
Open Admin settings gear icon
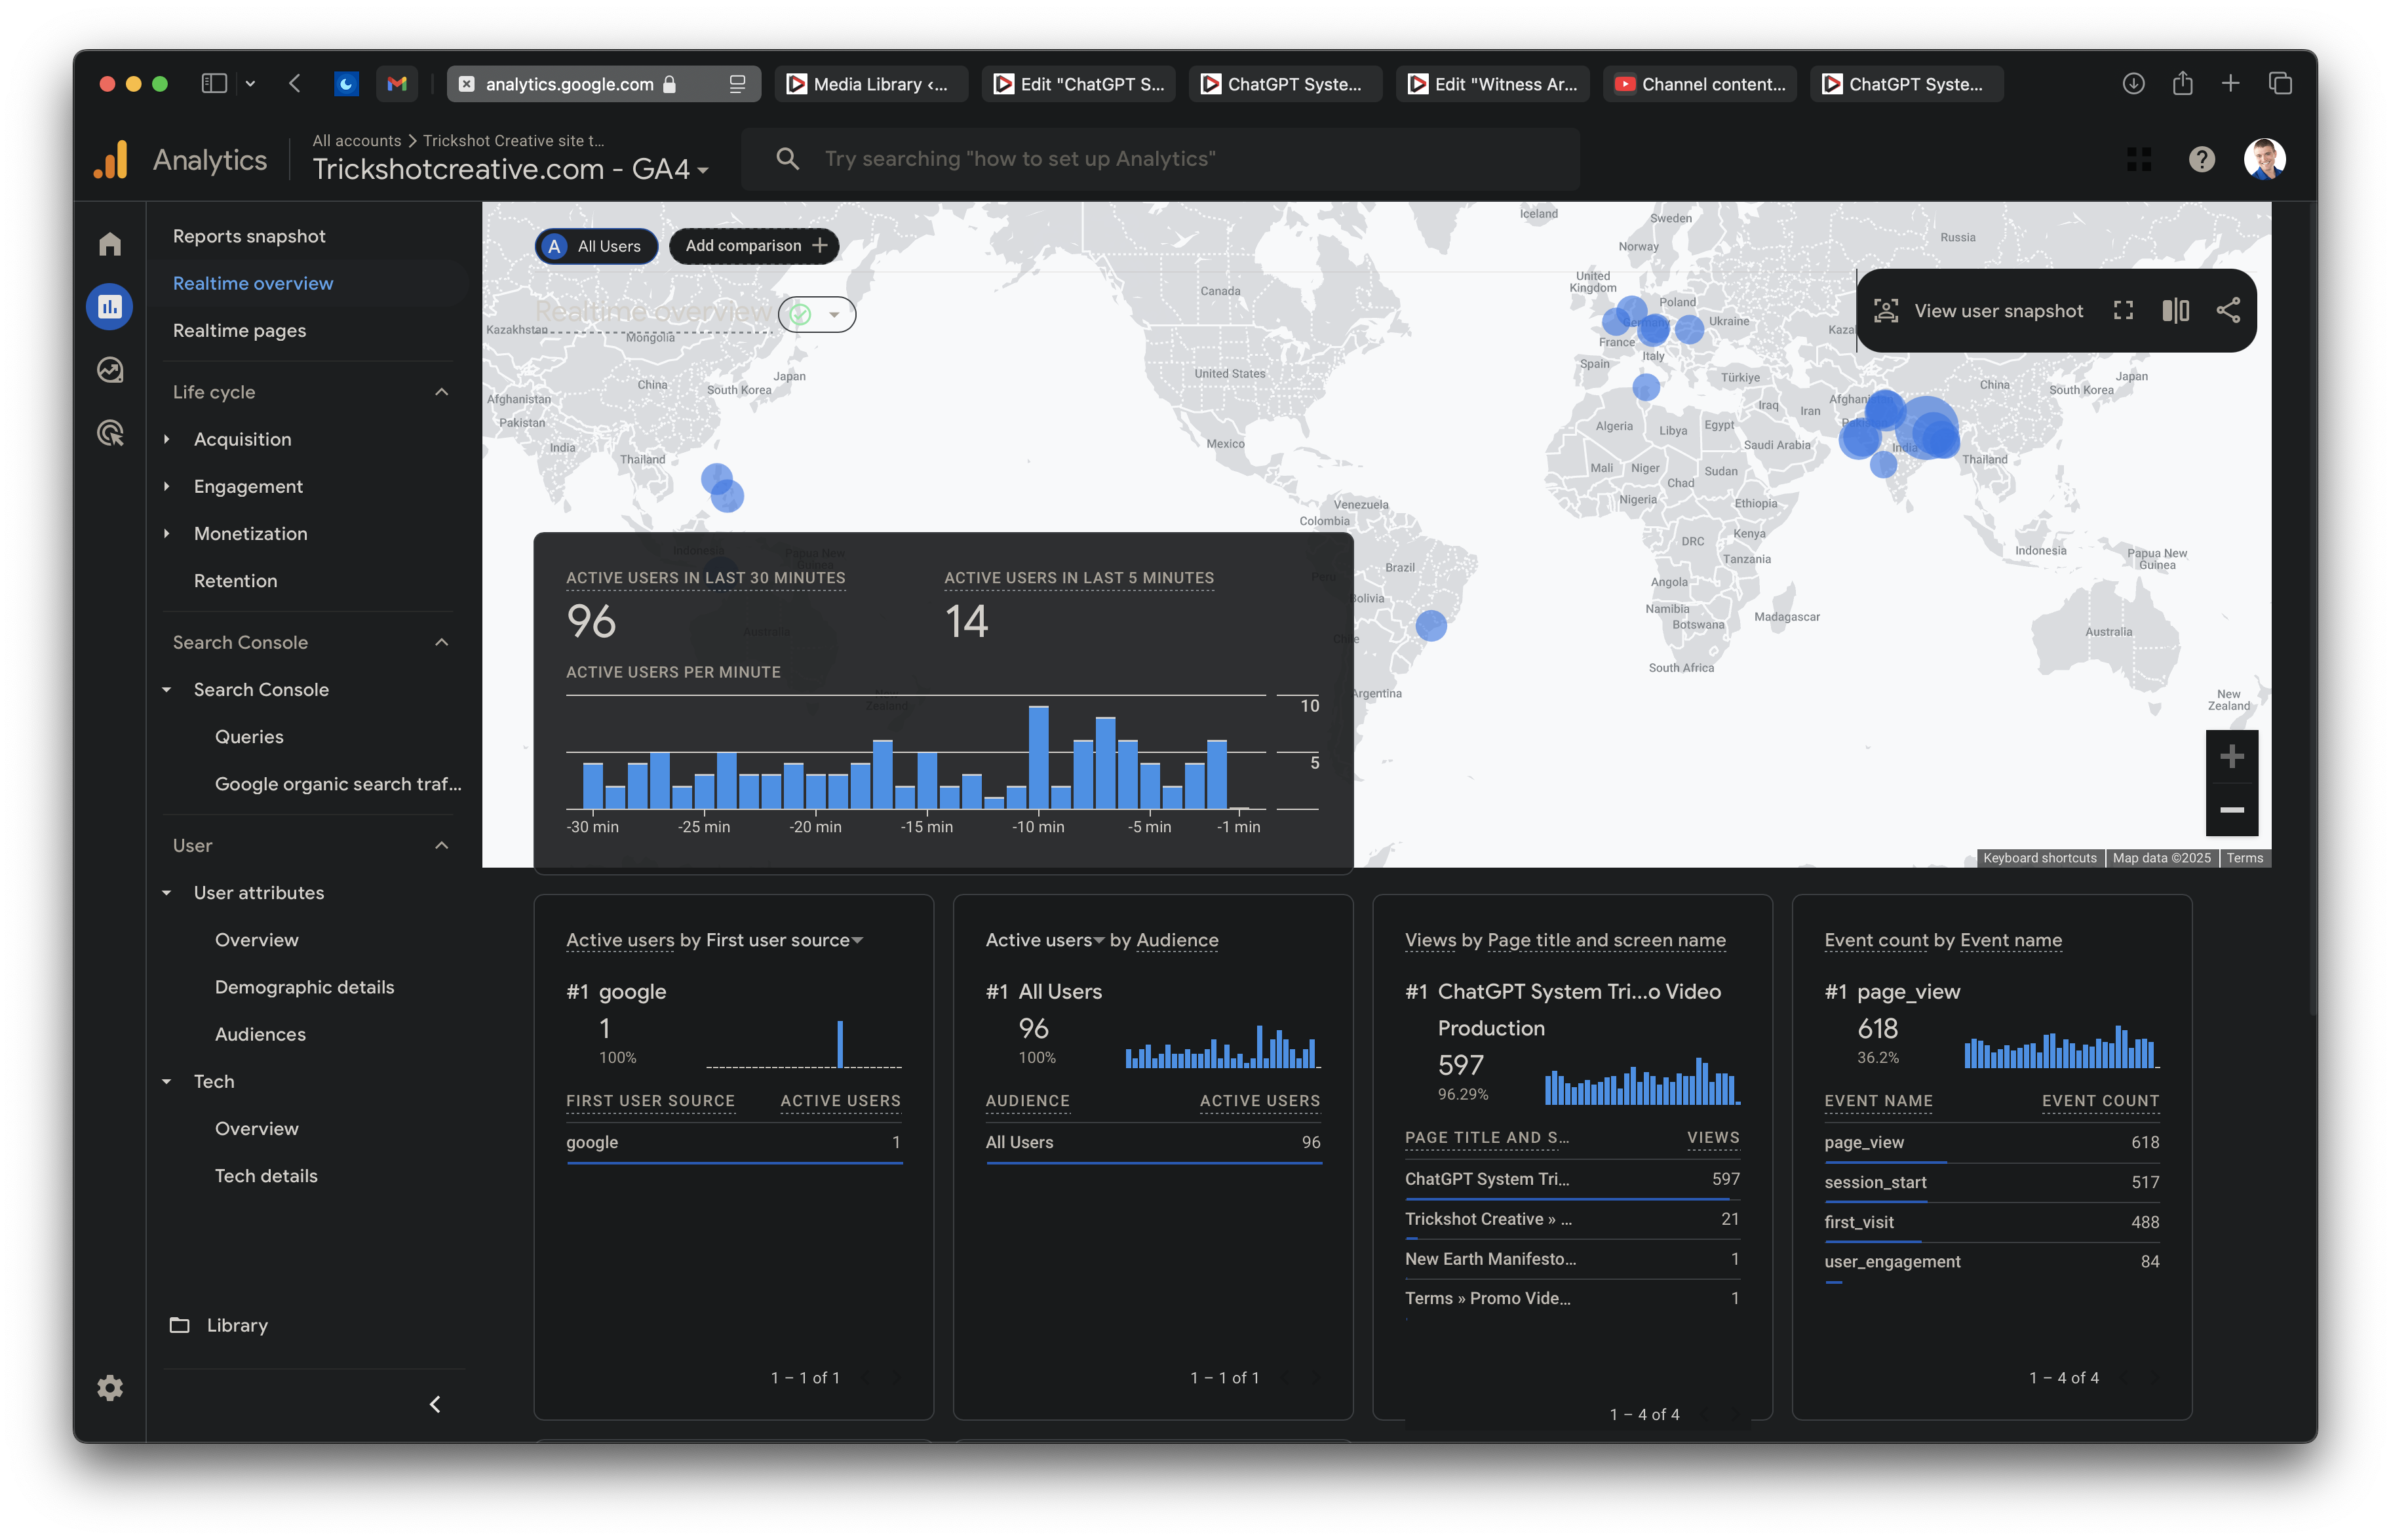coord(110,1388)
